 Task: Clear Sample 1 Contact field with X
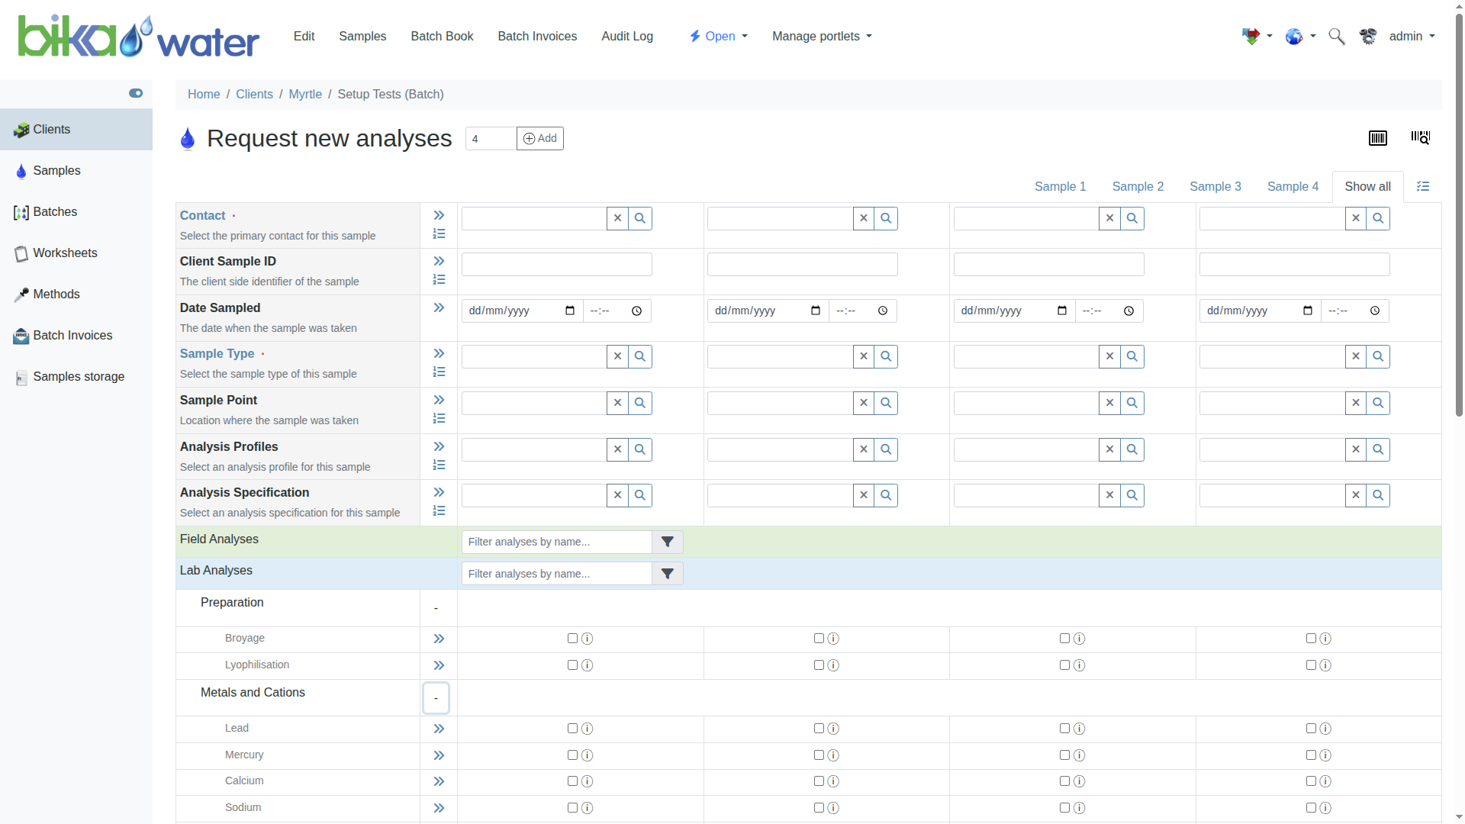(x=617, y=219)
